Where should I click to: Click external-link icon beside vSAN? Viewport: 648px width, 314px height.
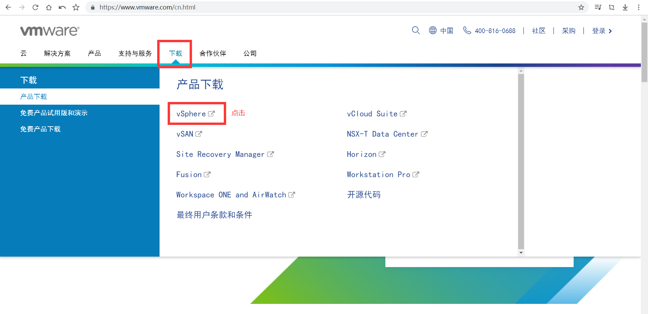click(x=199, y=134)
